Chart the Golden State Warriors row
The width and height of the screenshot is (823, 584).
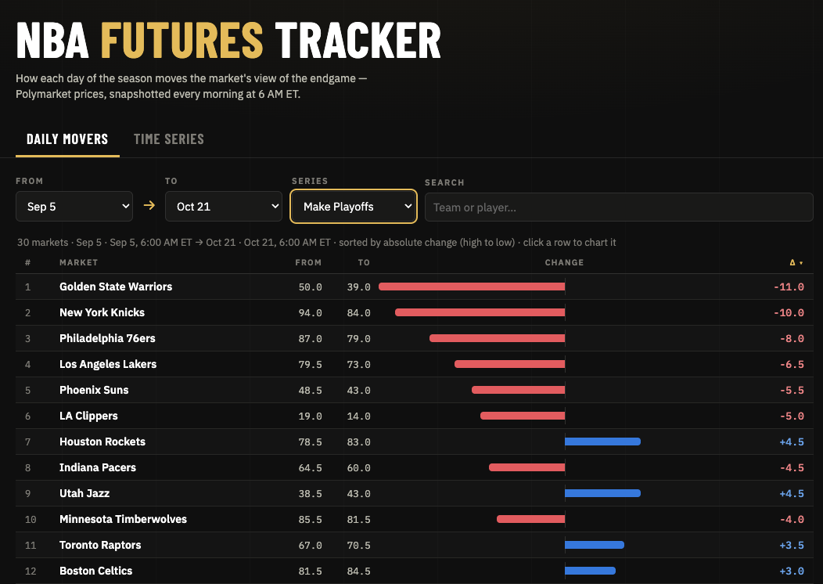coord(415,287)
